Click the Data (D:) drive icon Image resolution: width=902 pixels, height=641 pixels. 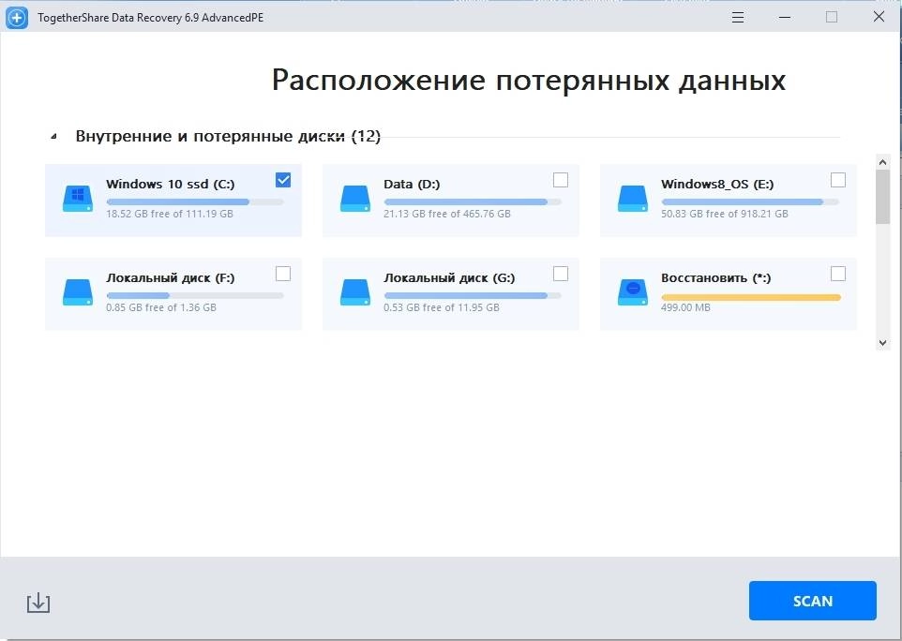click(355, 199)
